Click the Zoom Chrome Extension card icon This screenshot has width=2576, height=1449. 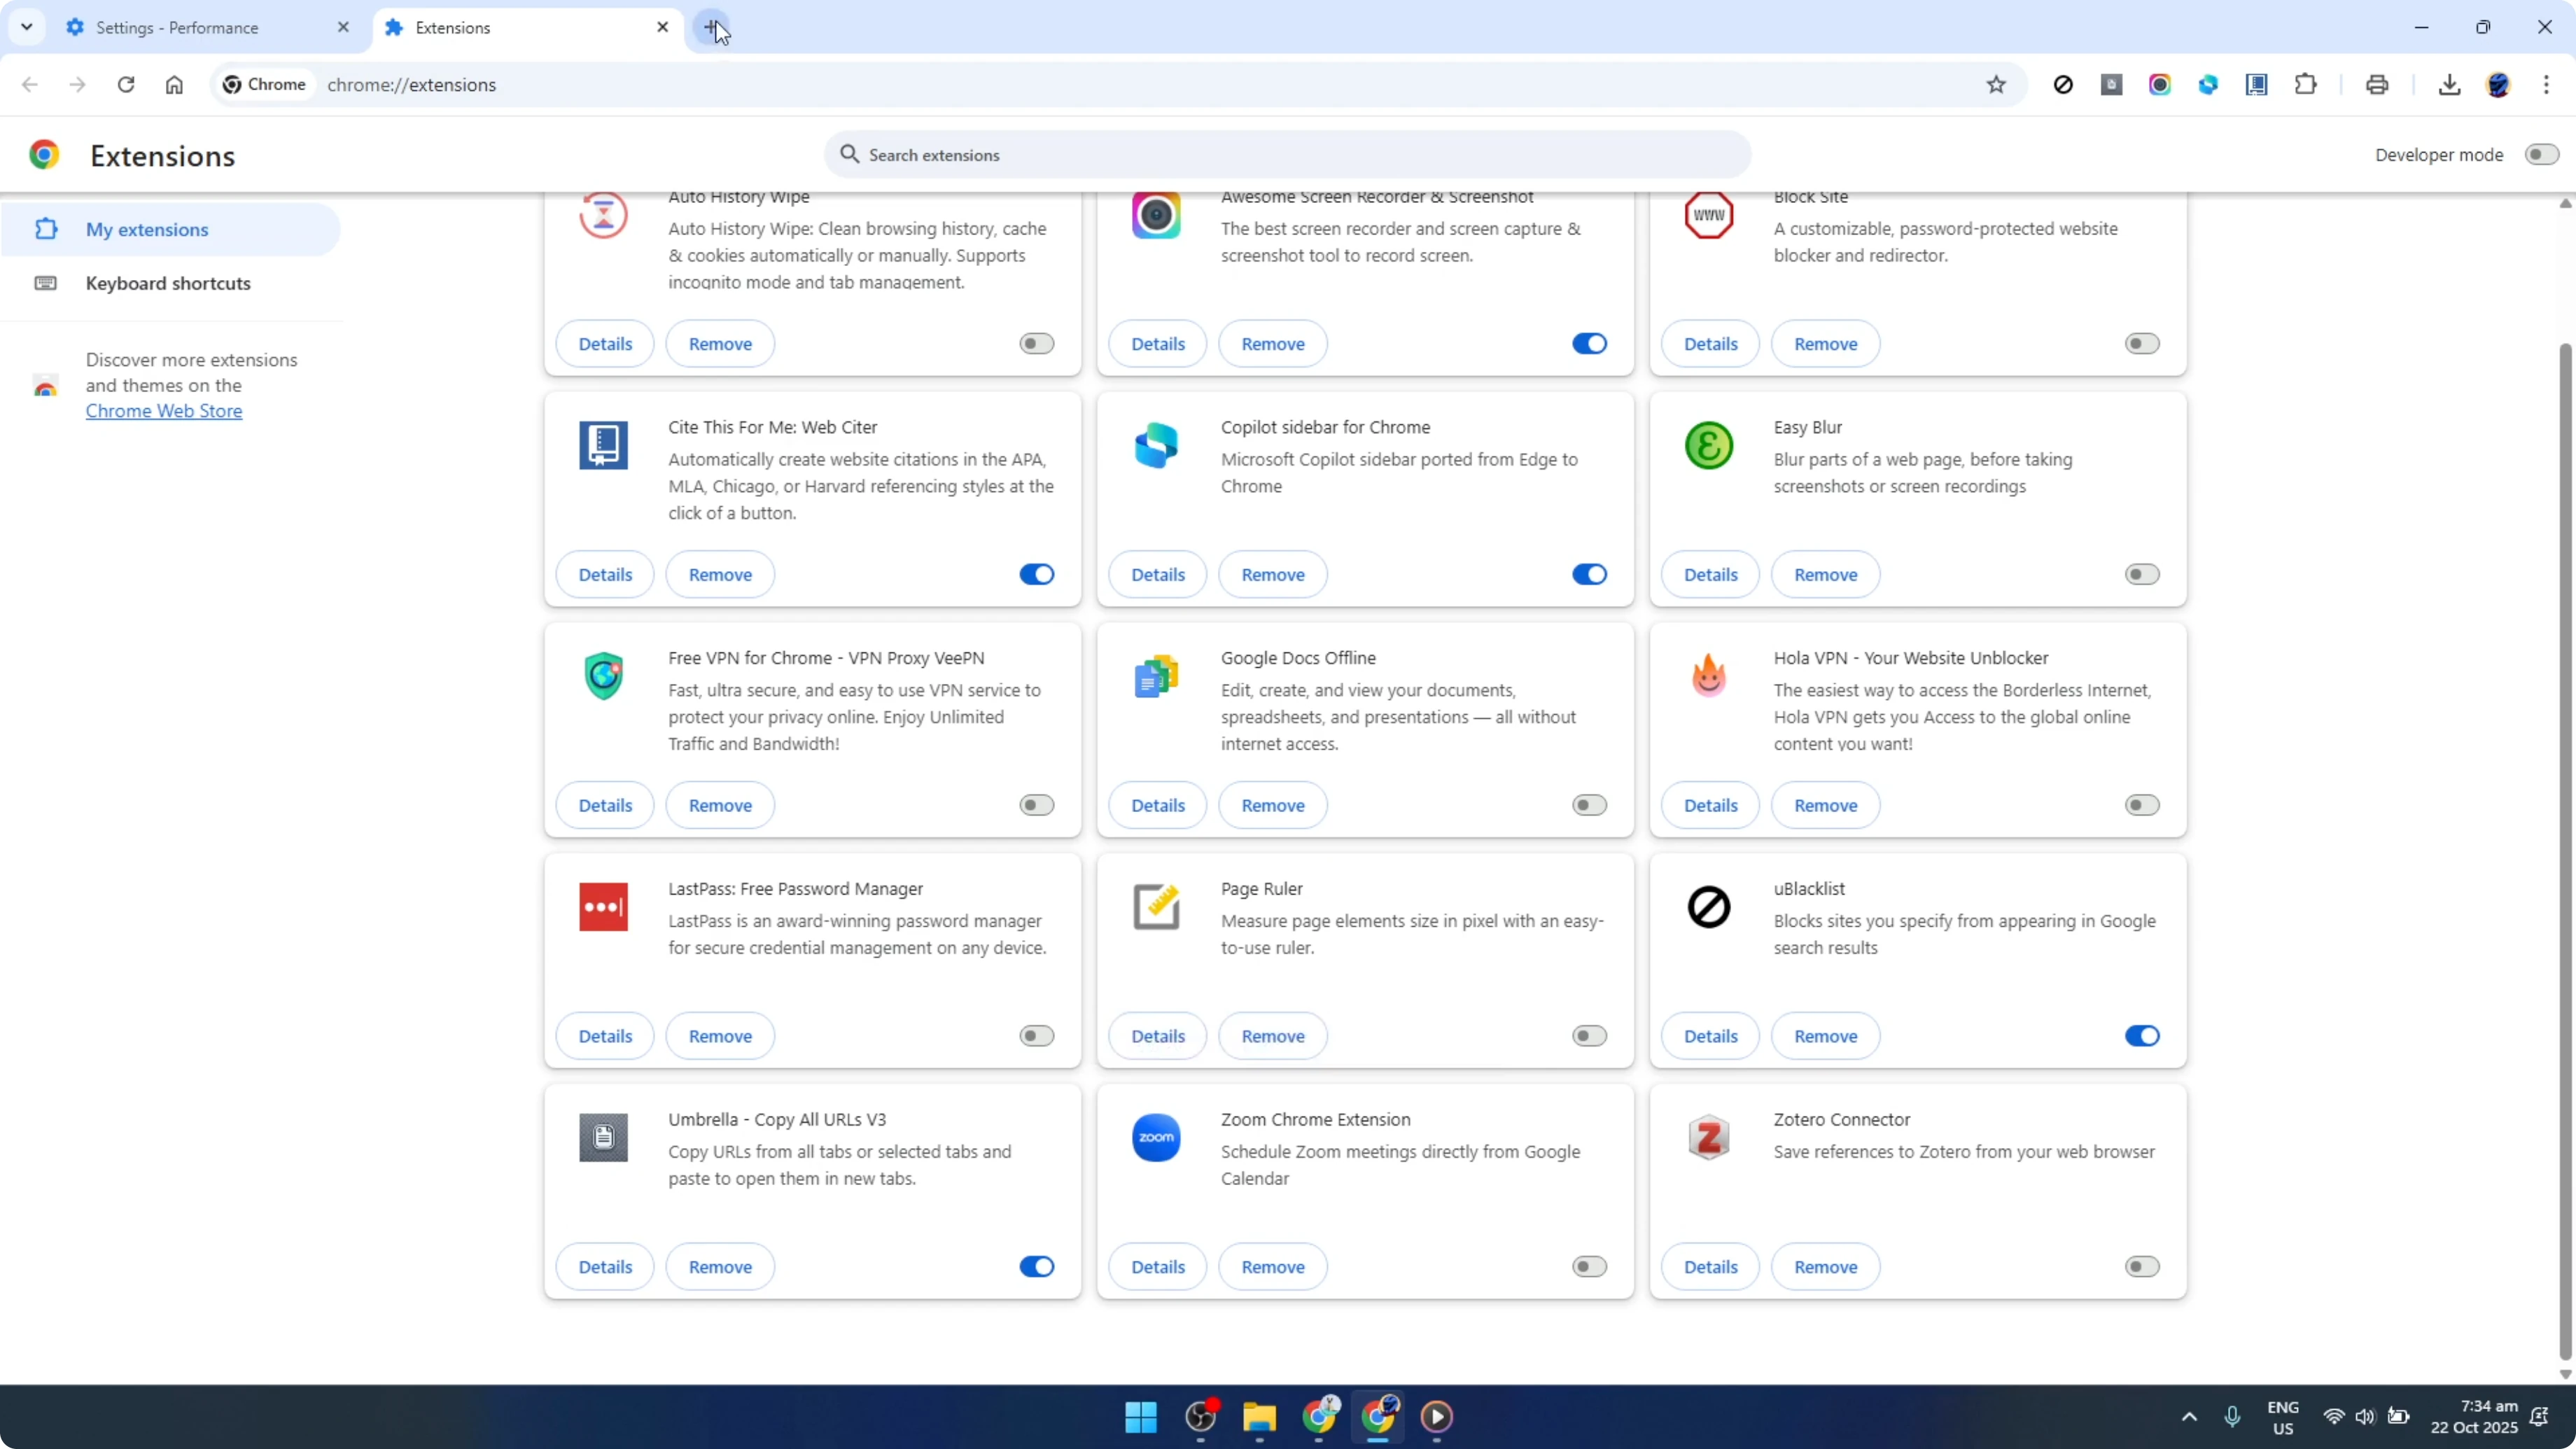coord(1156,1138)
